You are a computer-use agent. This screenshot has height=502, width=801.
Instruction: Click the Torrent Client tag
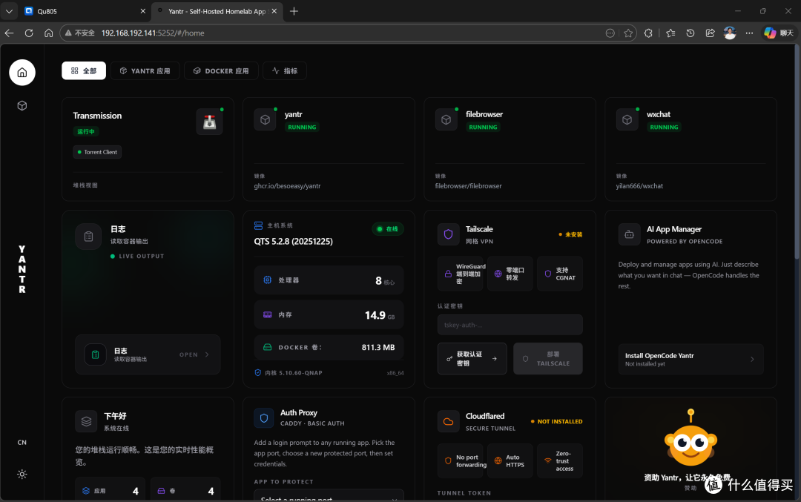(x=97, y=152)
